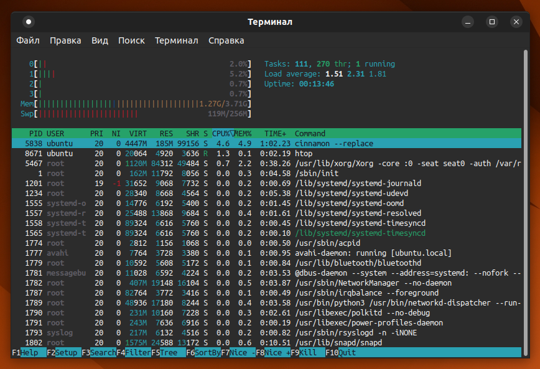The image size is (540, 369).
Task: Click the CPU% sorted column header
Action: 223,133
